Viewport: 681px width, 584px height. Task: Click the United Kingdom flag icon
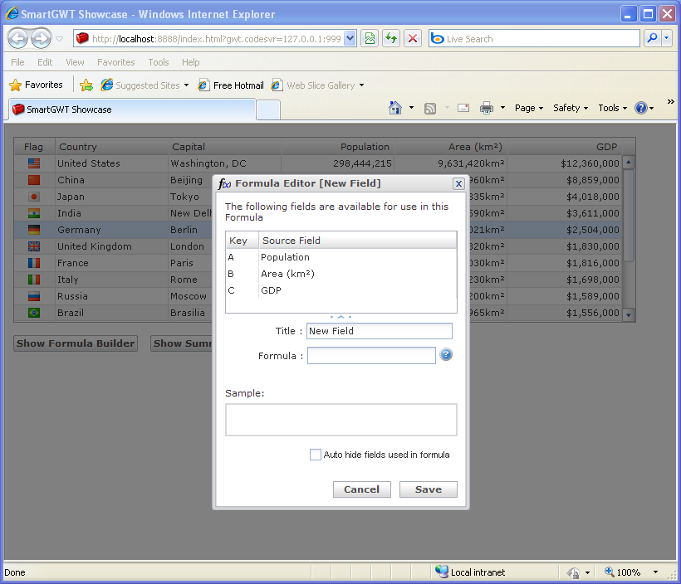point(34,246)
